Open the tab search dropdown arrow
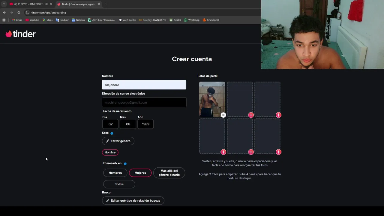 pyautogui.click(x=4, y=4)
